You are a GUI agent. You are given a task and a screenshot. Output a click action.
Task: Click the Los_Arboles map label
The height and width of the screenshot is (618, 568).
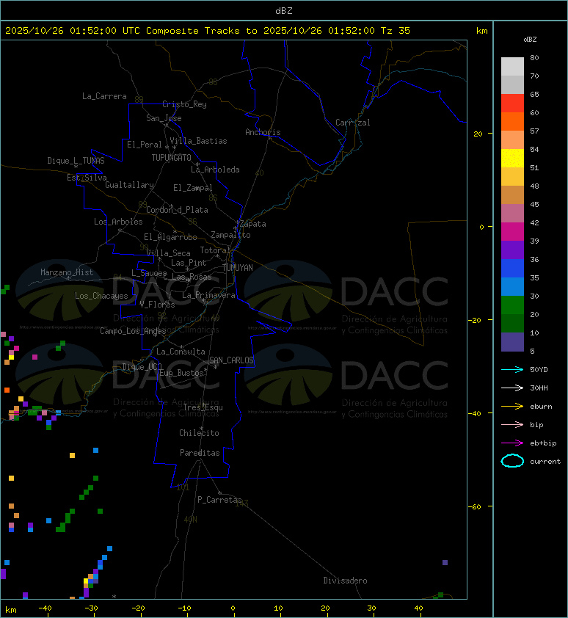point(118,222)
